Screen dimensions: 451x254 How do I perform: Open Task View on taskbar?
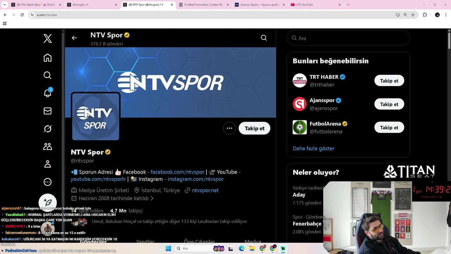pyautogui.click(x=230, y=248)
